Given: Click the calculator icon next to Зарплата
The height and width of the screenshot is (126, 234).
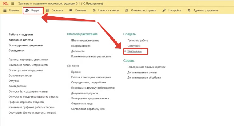Looking at the screenshot, I should pos(47,10).
